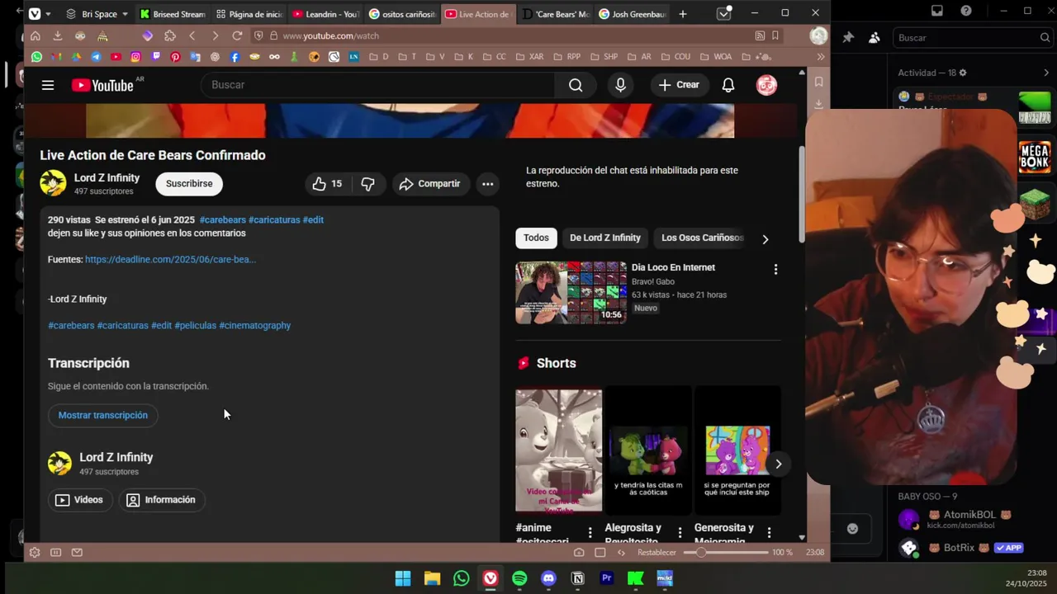Open browser home page icon
The width and height of the screenshot is (1057, 594).
click(x=35, y=36)
